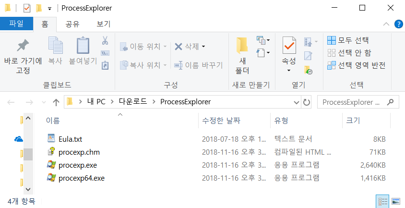The width and height of the screenshot is (405, 208).
Task: Click the 이름 바꾸기 rename button
Action: (x=198, y=65)
